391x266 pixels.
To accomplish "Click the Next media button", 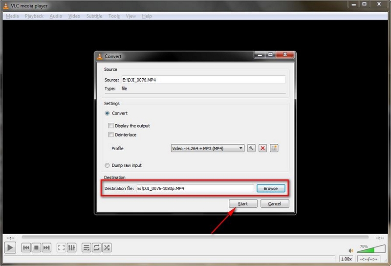I will pyautogui.click(x=46, y=248).
